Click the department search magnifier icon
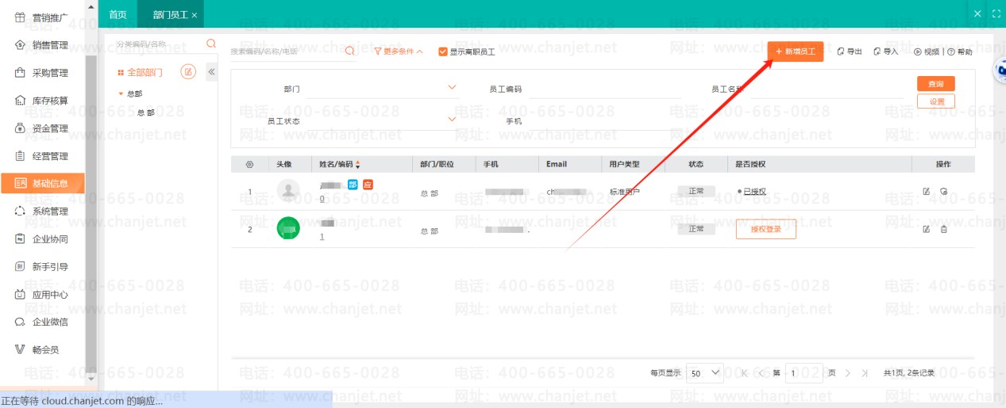Viewport: 1006px width, 408px height. pos(211,44)
